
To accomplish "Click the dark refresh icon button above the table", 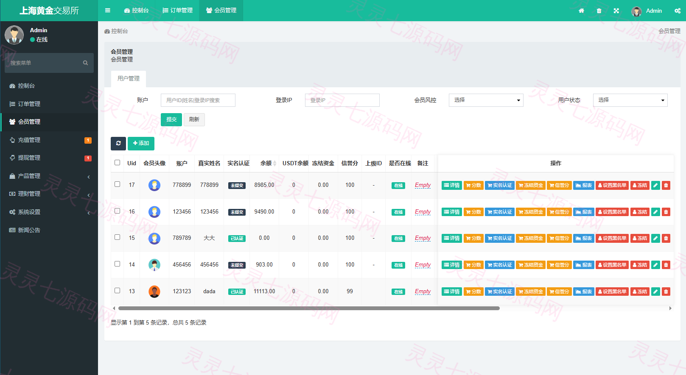I will 118,143.
